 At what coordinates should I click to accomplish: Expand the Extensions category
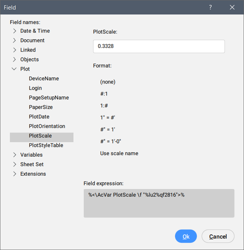pyautogui.click(x=14, y=174)
